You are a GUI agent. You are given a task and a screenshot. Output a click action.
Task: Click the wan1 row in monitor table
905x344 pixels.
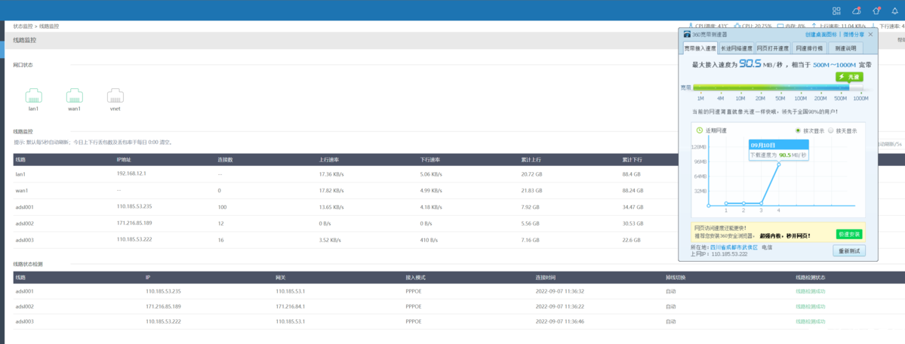point(346,190)
